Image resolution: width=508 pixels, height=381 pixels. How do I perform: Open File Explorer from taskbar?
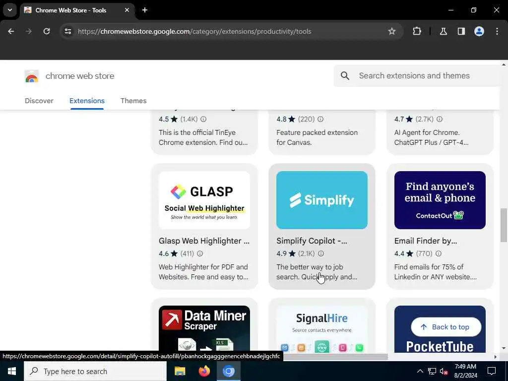180,371
